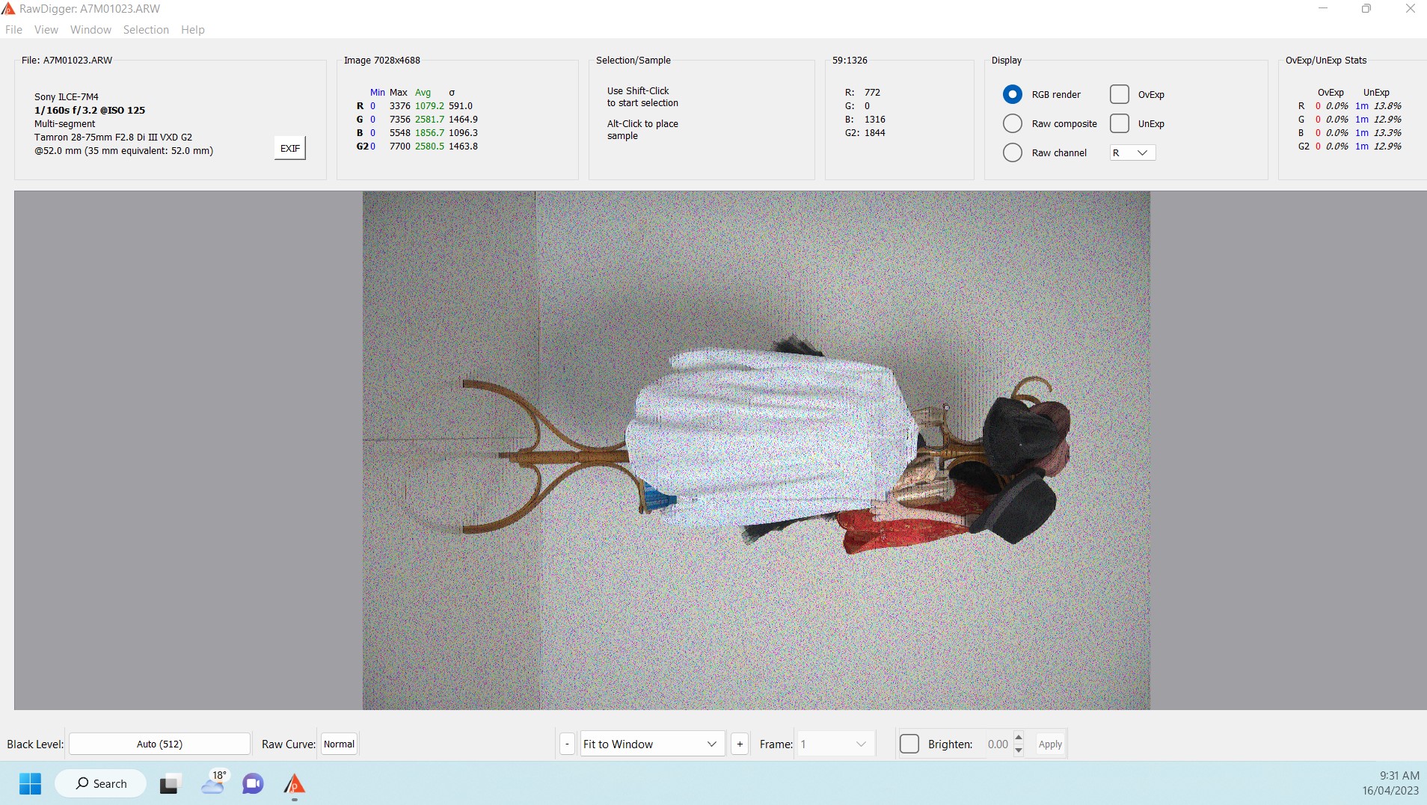Toggle the Brighten checkbox

(909, 744)
